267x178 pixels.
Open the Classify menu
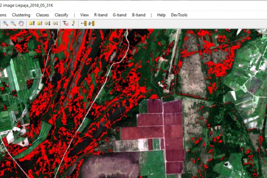[61, 15]
